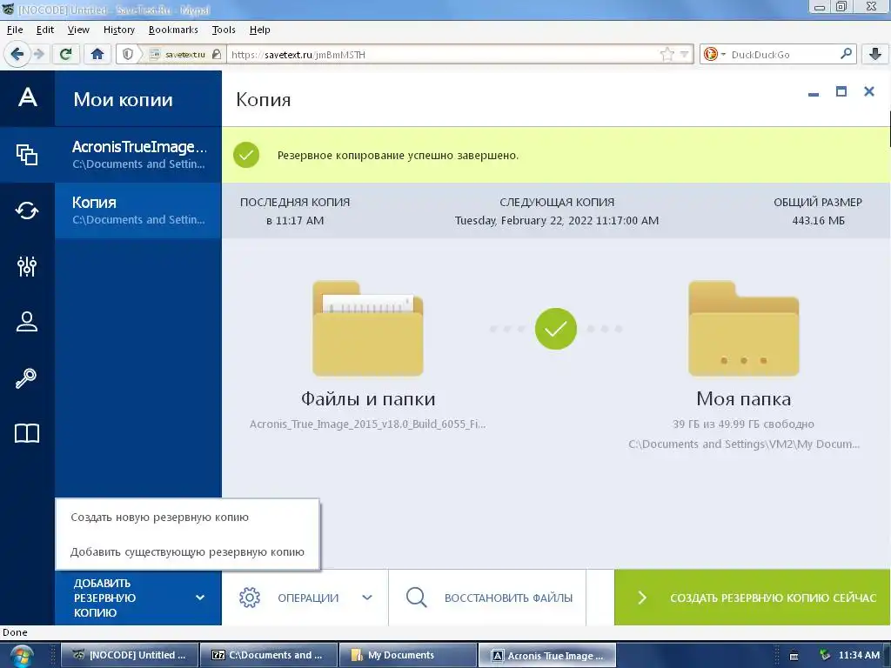Image resolution: width=891 pixels, height=668 pixels.
Task: Switch to [NOCODE] Untitled taskbar button
Action: (131, 655)
